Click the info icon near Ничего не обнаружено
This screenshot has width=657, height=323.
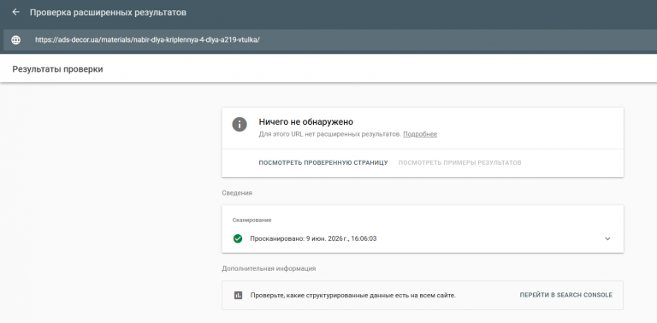click(x=240, y=125)
